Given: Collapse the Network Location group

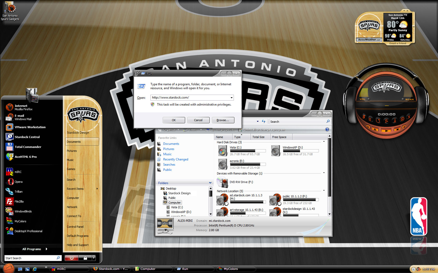Looking at the screenshot, I should (324, 191).
